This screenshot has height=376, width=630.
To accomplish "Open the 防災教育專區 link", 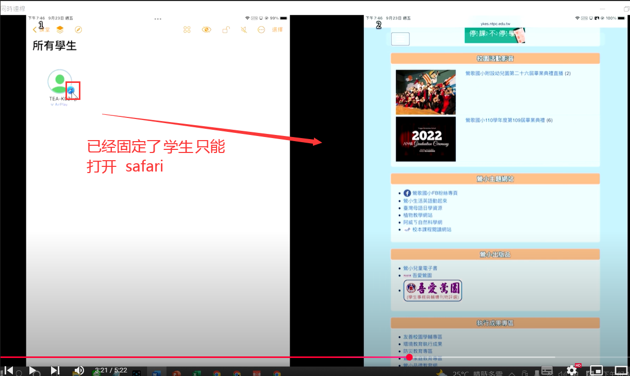I will 418,351.
